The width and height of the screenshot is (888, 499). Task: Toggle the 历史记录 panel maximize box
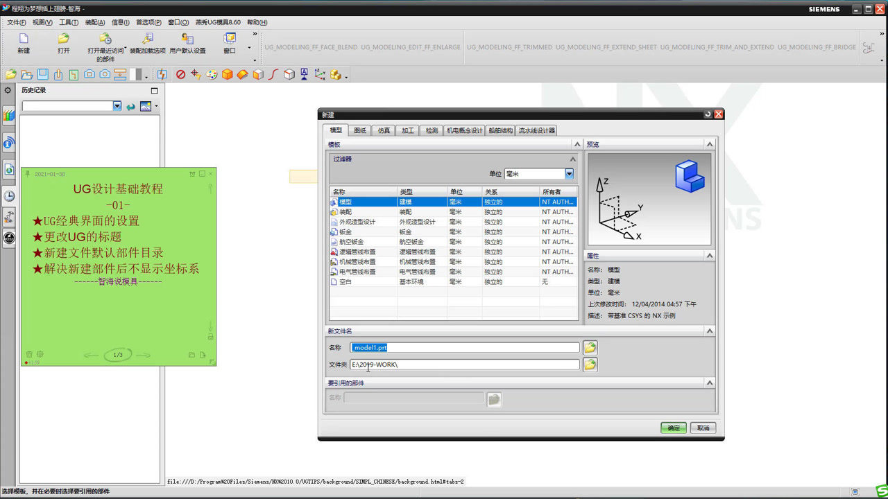coord(154,91)
